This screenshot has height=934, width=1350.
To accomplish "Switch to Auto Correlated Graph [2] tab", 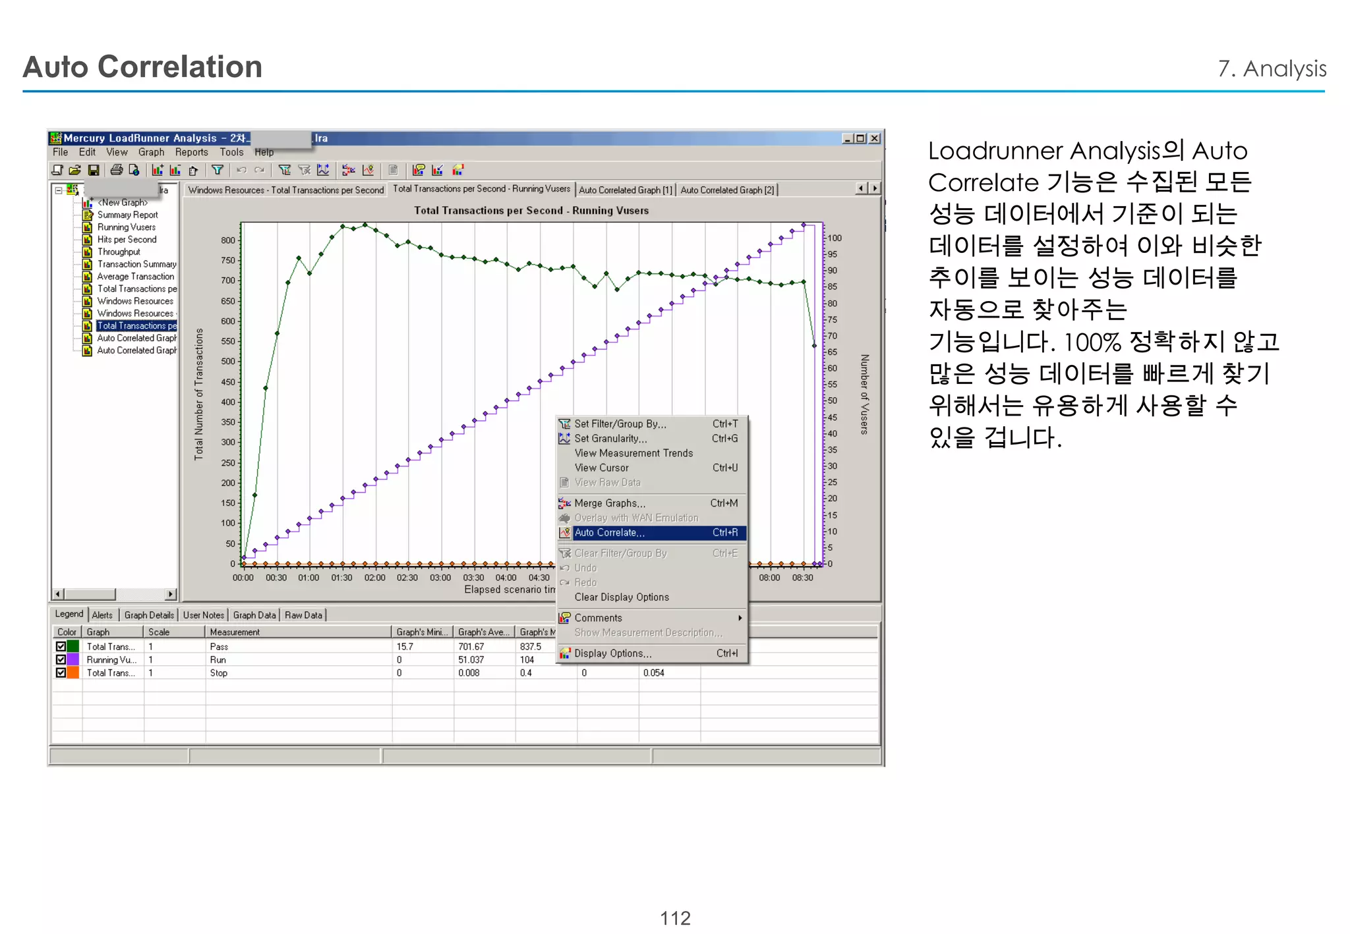I will pyautogui.click(x=727, y=190).
